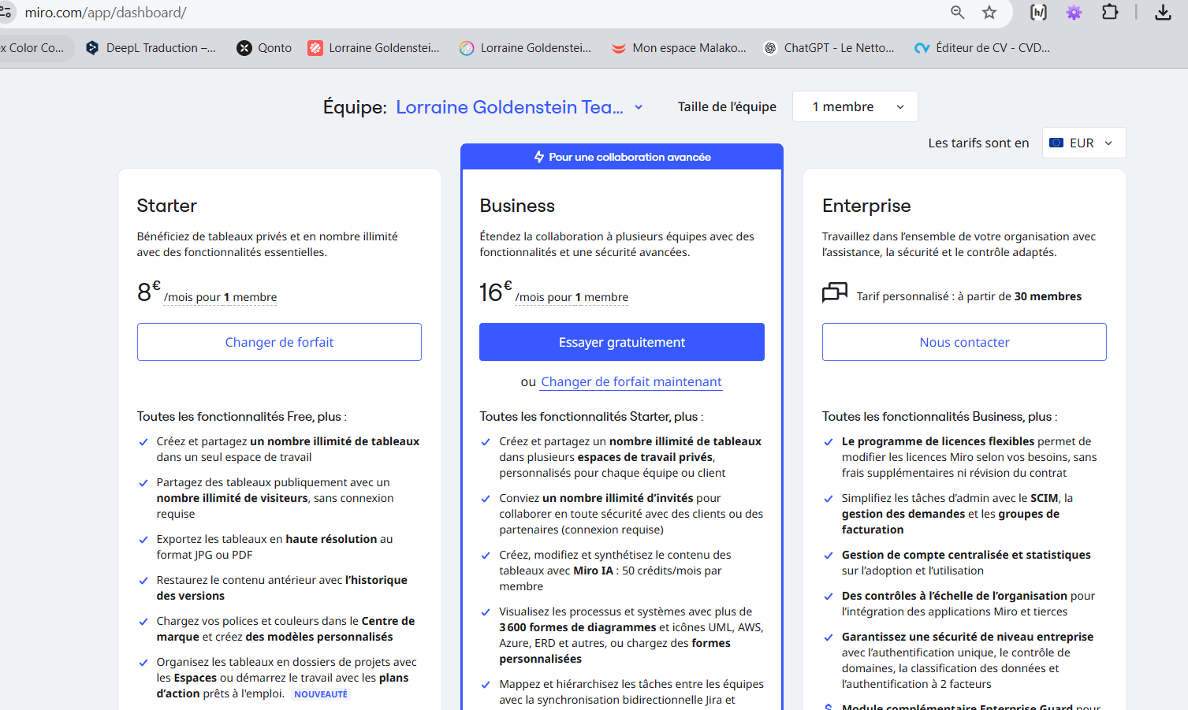
Task: Click checkmark beside SCIM admin feature
Action: pos(829,499)
